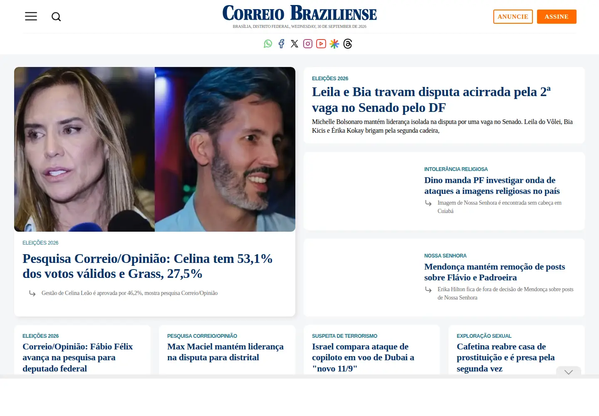Read the Leila e Bia Senado headline
The height and width of the screenshot is (416, 599).
click(431, 99)
